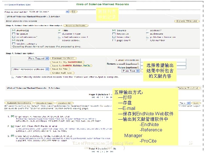Image resolution: width=205 pixels, height=153 pixels.
Task: Click Save to File button
Action: pyautogui.click(x=60, y=69)
